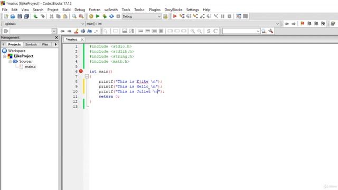Click the zoom out icon on the toolbar
The image size is (338, 190).
(200, 31)
